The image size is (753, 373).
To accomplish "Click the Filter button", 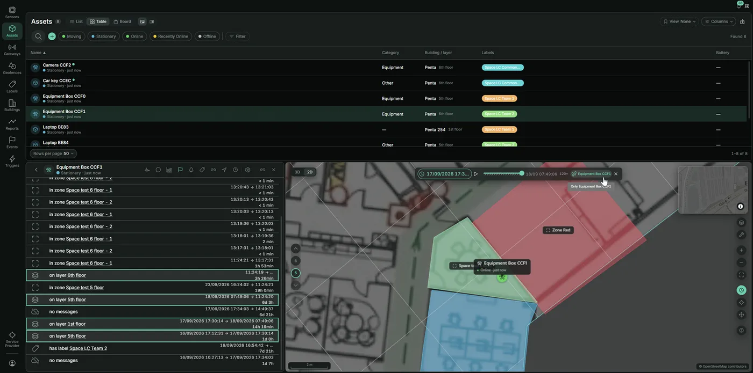I will [x=237, y=36].
